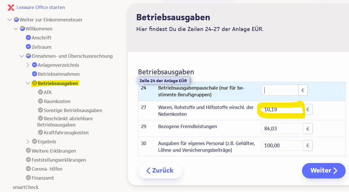The height and width of the screenshot is (192, 349).
Task: Click the euro symbol beside line 24 field
Action: [303, 90]
